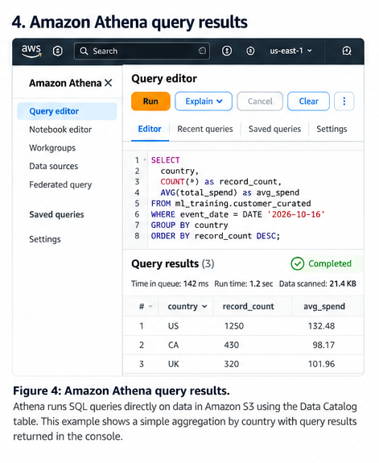
Task: Open Notebook editor in the sidebar
Action: click(x=60, y=130)
